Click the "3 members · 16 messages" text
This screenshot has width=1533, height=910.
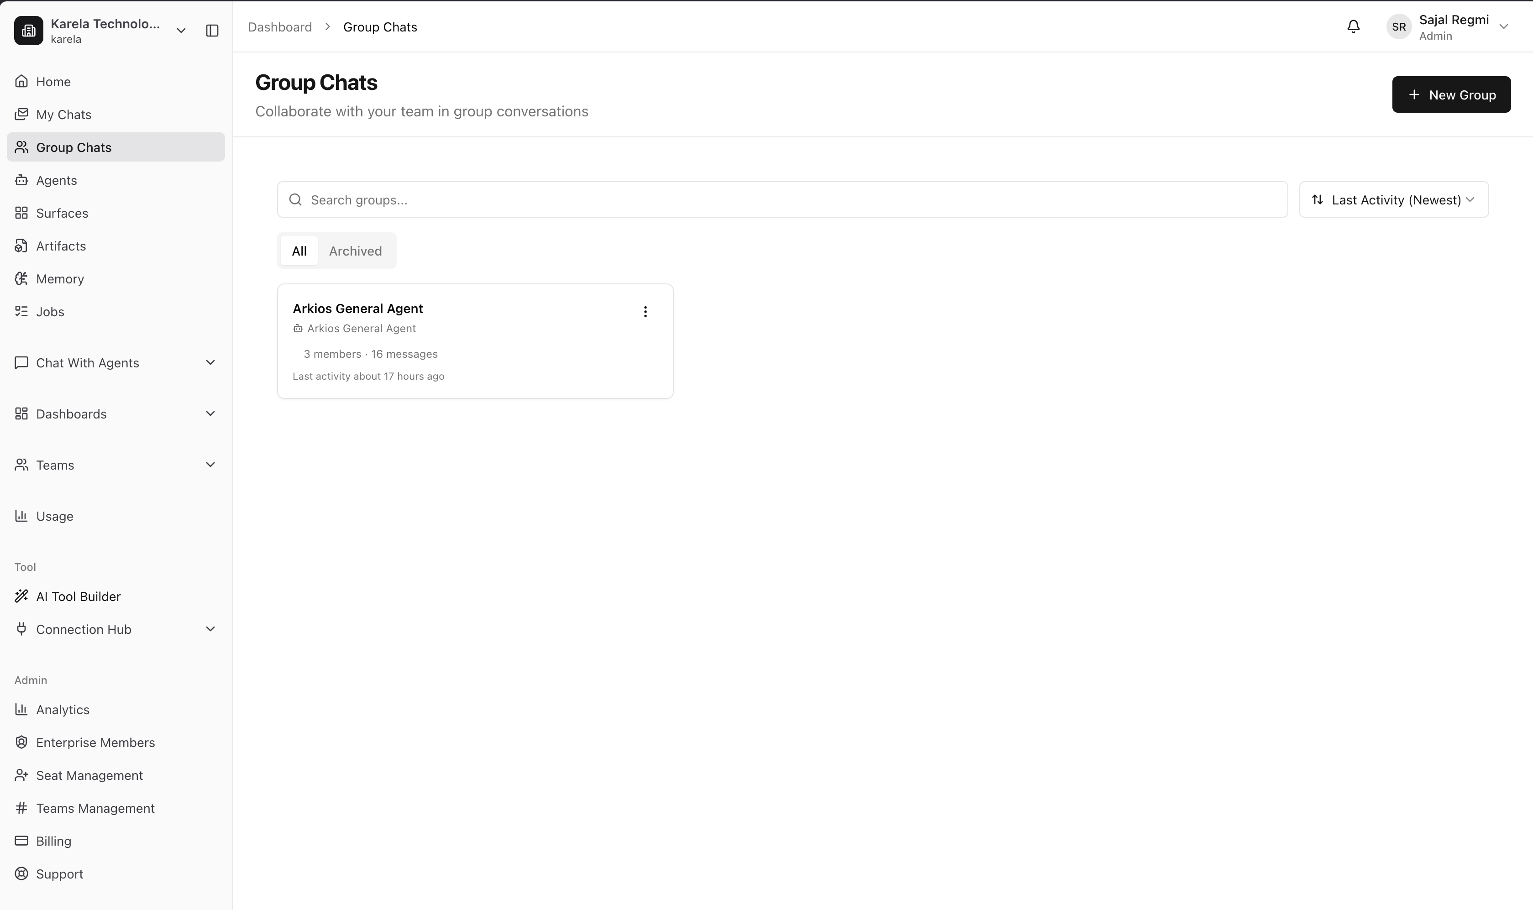coord(371,354)
